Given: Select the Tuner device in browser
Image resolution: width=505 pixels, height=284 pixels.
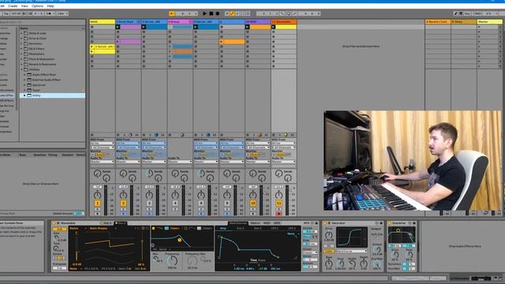Looking at the screenshot, I should pyautogui.click(x=36, y=90).
